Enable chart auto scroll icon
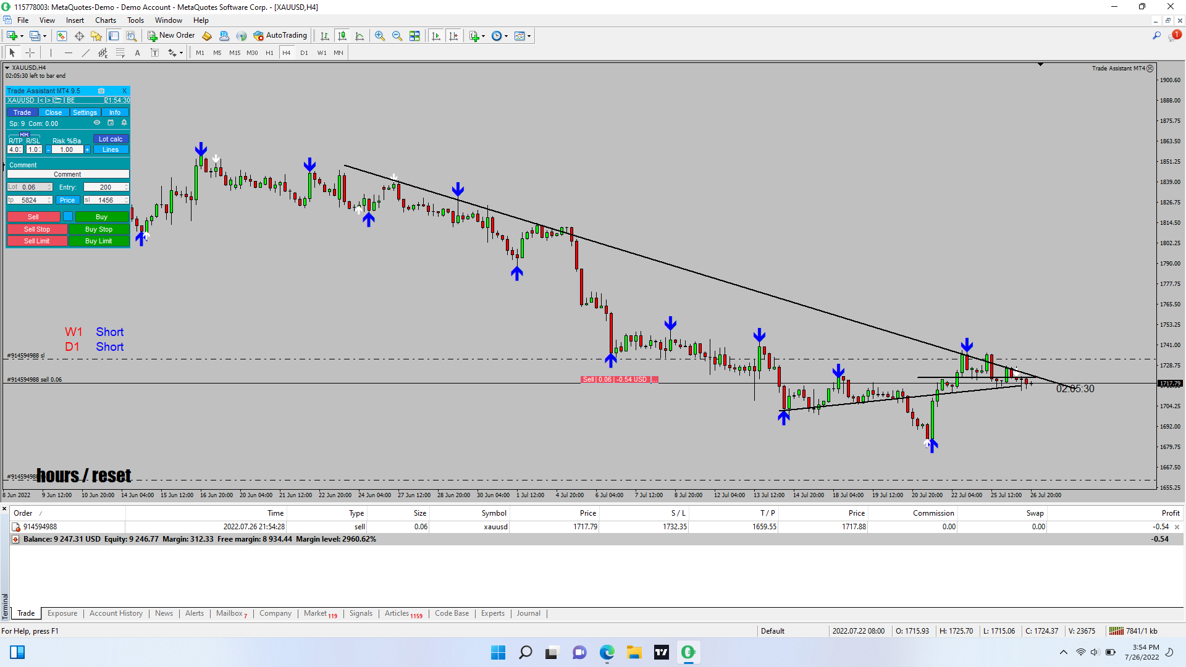Image resolution: width=1186 pixels, height=667 pixels. click(x=436, y=36)
